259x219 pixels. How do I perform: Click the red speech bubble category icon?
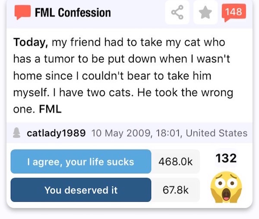click(x=22, y=12)
